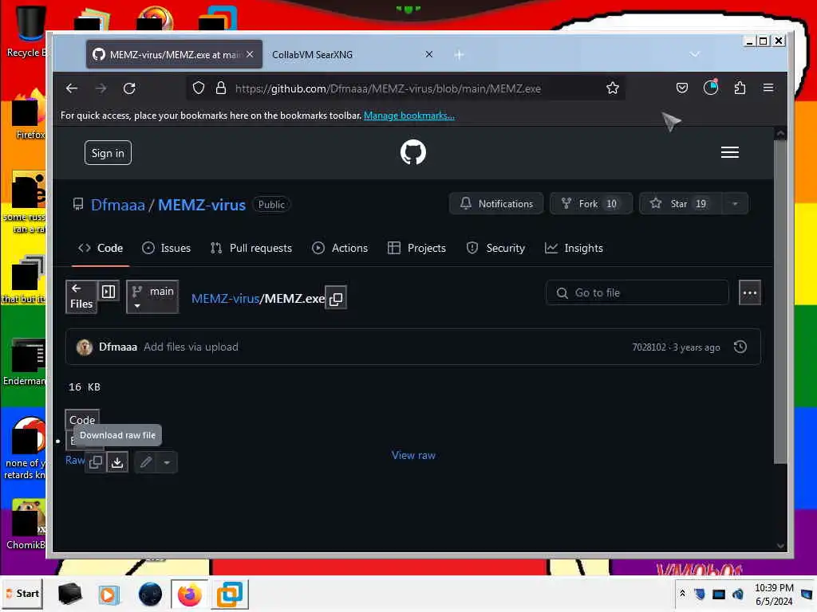Viewport: 817px width, 612px height.
Task: Click the page vertical scrollbar
Action: click(780, 302)
